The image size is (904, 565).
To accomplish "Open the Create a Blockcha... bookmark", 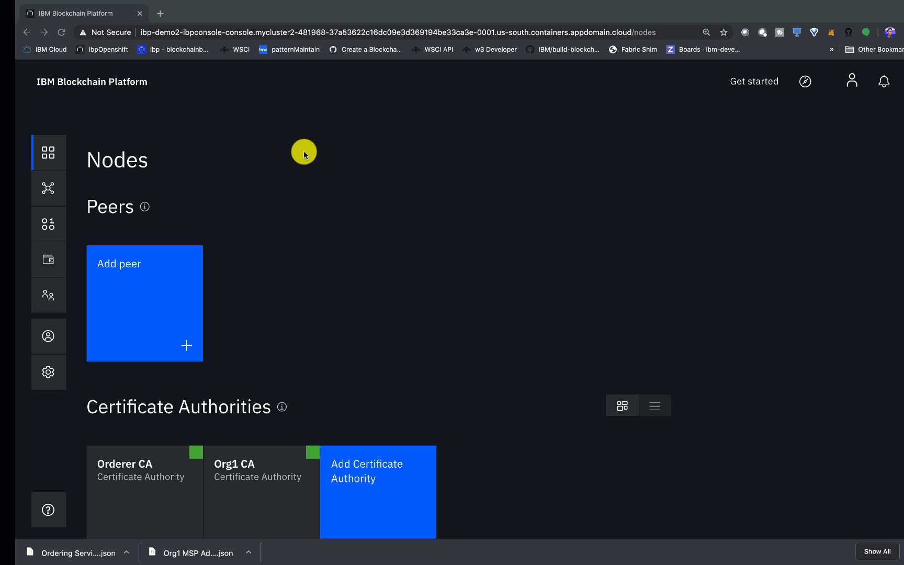I will [x=366, y=50].
